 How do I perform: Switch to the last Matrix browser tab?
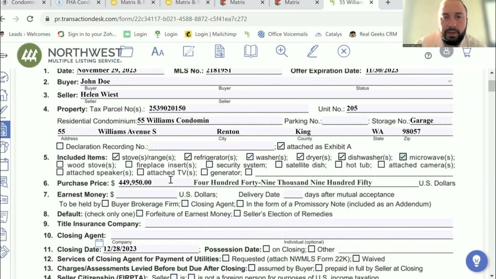(x=291, y=3)
